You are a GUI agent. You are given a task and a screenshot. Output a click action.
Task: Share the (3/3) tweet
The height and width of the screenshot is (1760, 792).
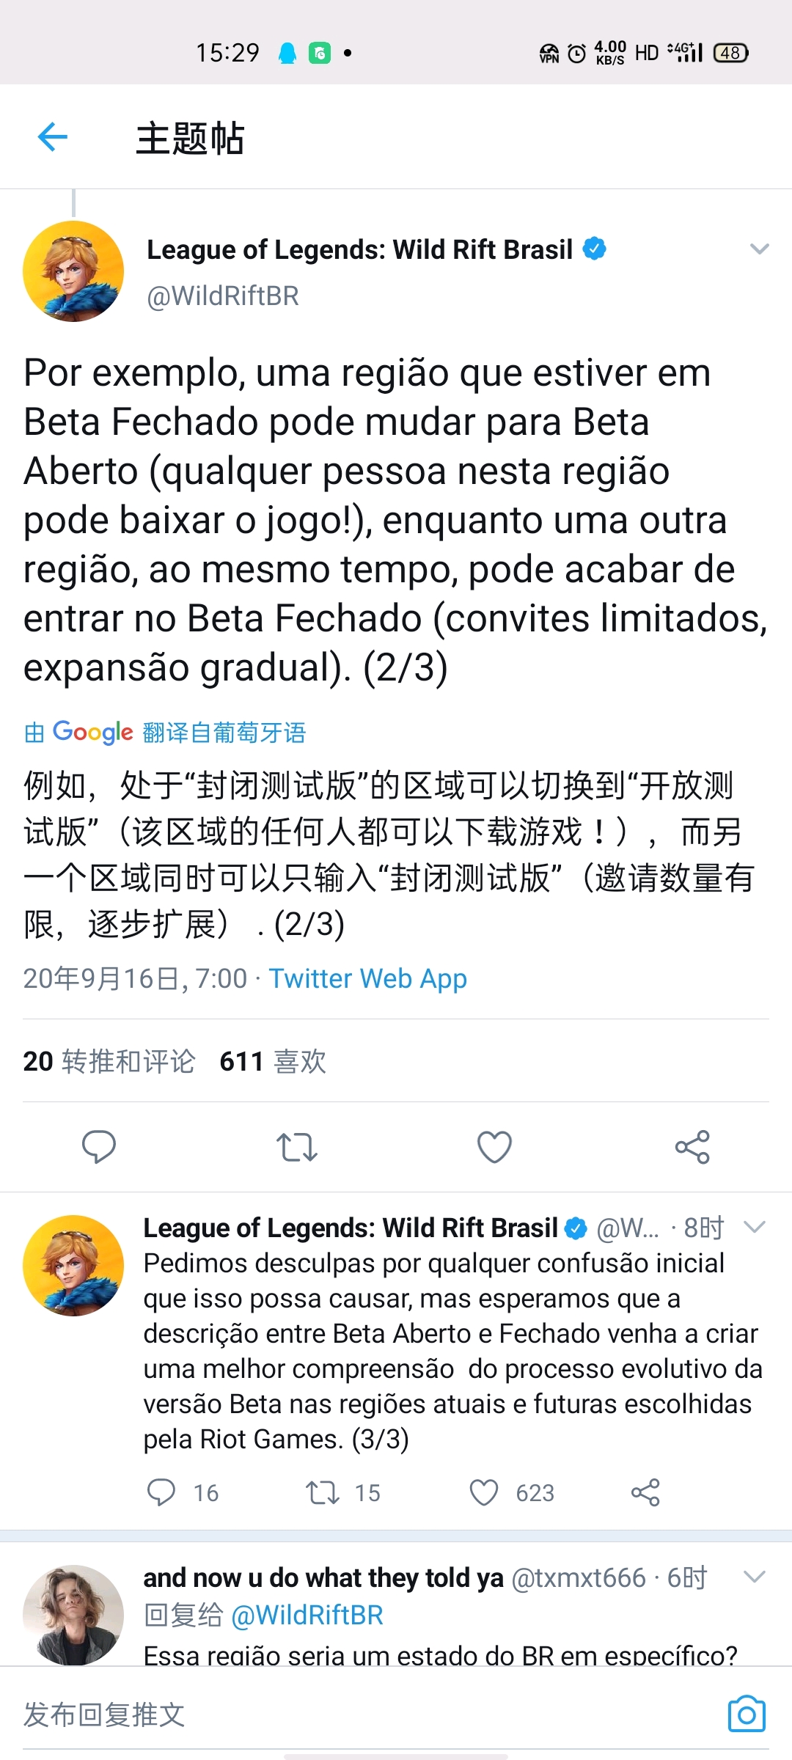click(645, 1492)
